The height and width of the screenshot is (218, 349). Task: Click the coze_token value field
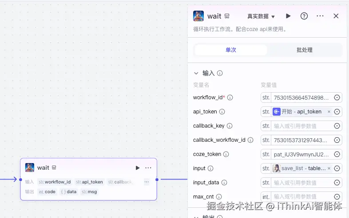[x=302, y=154]
